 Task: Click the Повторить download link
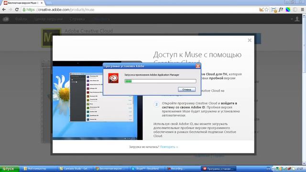click(x=169, y=147)
